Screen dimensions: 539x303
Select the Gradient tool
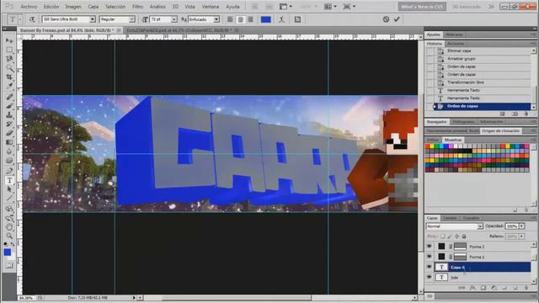(9, 142)
